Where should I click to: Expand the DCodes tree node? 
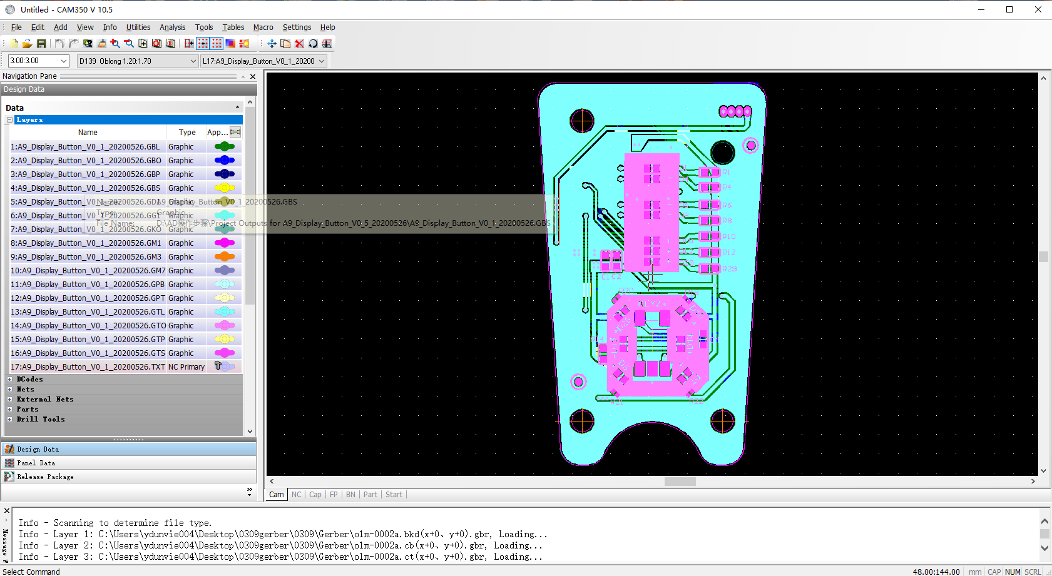click(x=9, y=379)
